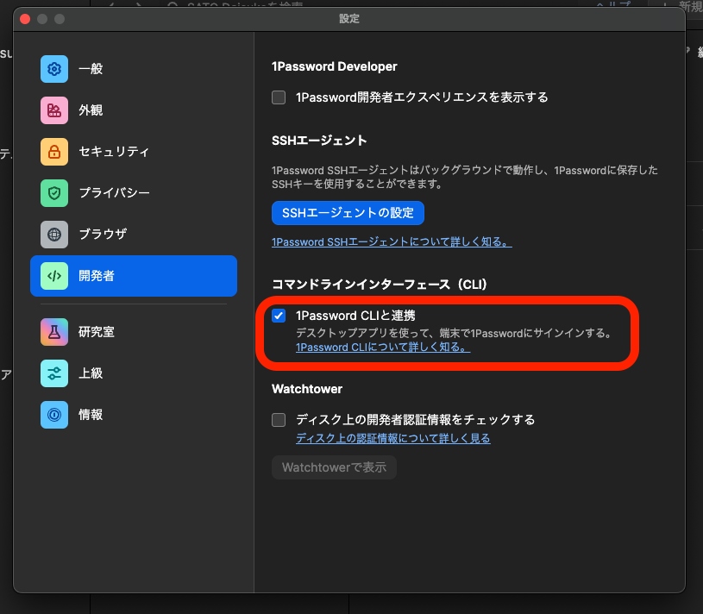This screenshot has height=614, width=703.
Task: Click the 一般 gear icon
Action: coord(54,69)
